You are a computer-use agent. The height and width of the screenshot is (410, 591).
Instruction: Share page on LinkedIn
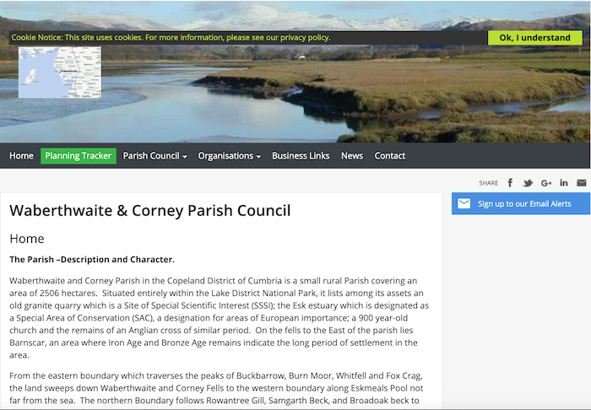point(564,183)
